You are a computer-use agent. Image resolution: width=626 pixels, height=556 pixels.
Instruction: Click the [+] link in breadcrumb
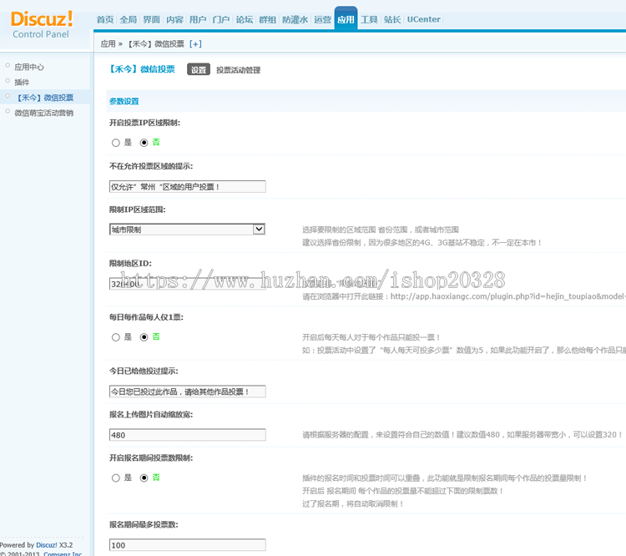tap(195, 44)
